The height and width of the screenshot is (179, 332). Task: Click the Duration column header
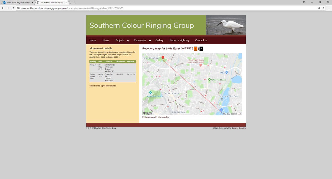pyautogui.click(x=131, y=62)
